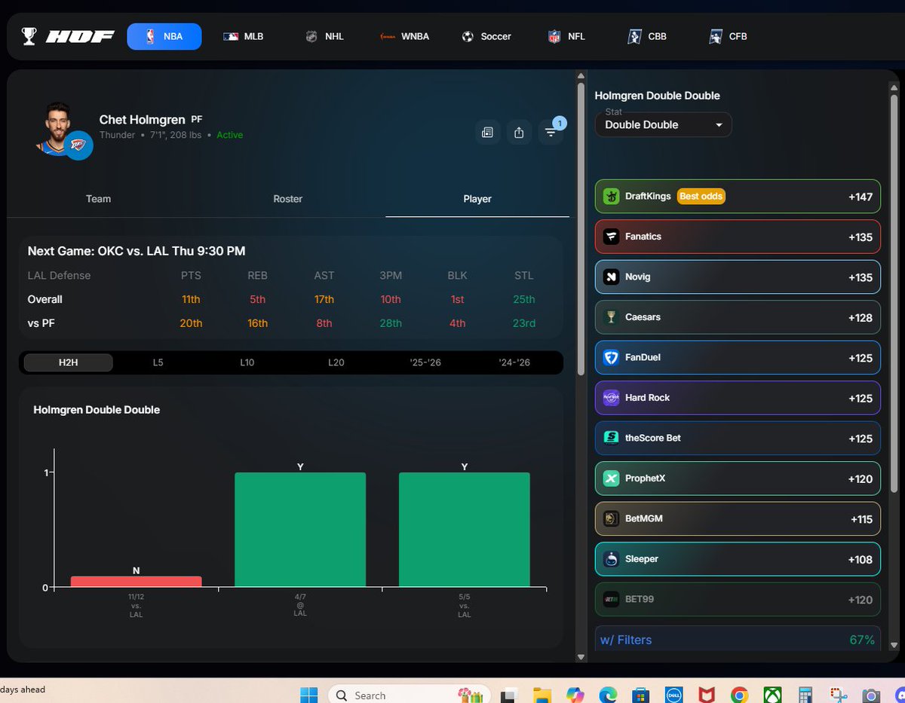This screenshot has width=905, height=703.
Task: Switch to the Roster tab
Action: point(287,199)
